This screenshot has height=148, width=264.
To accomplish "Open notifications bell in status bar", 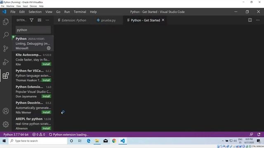I will [259, 134].
